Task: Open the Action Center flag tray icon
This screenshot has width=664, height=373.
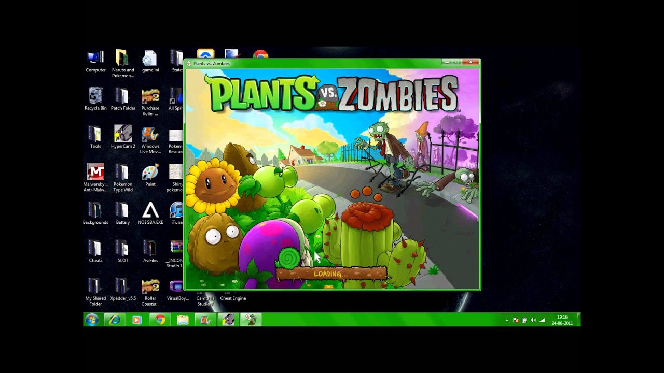Action: click(516, 320)
